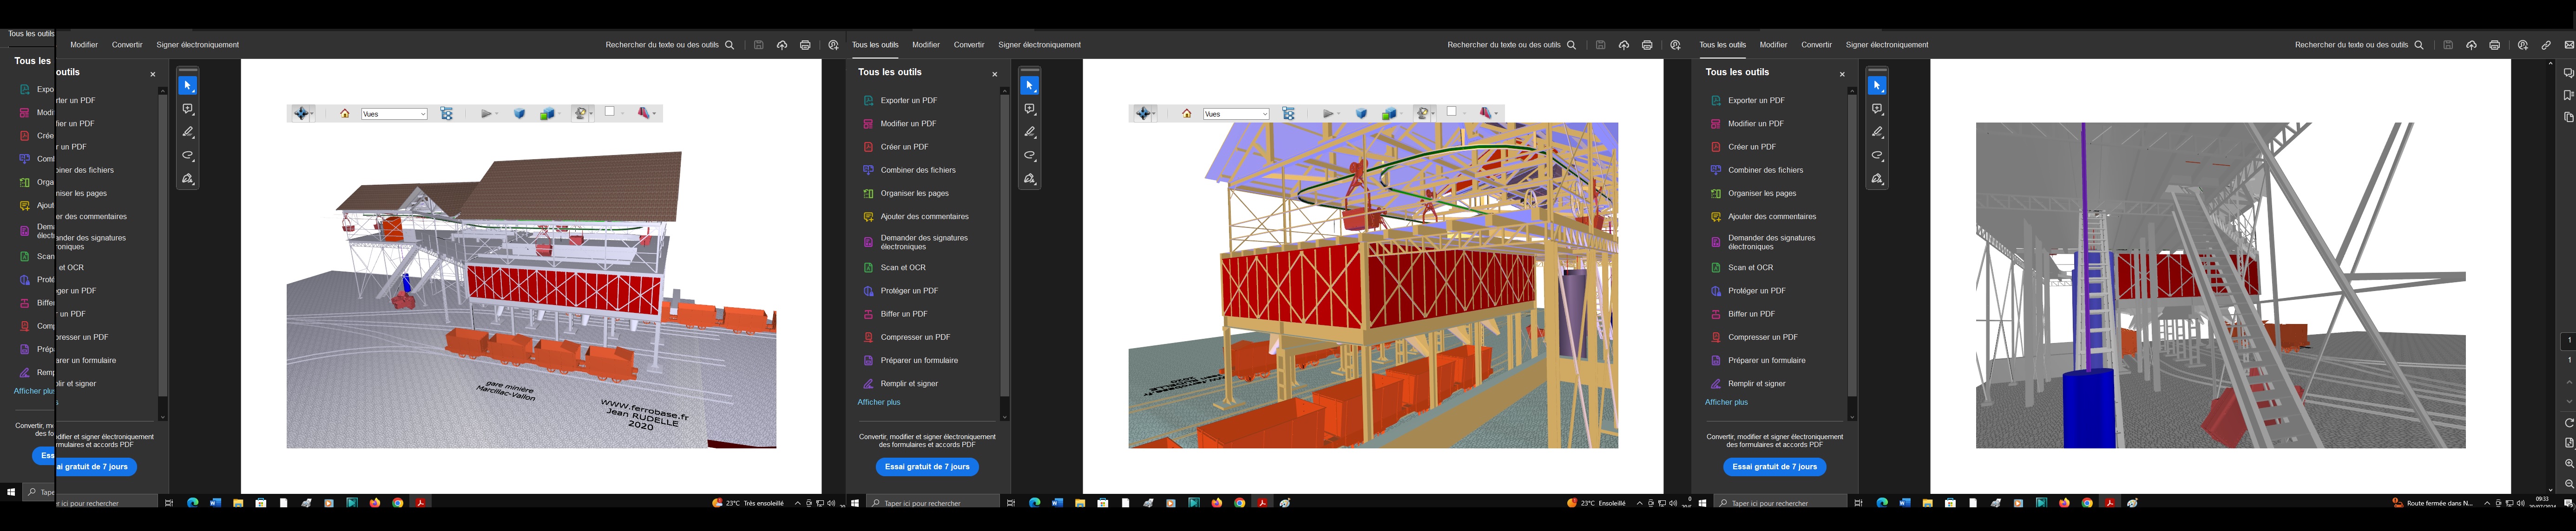Click the print icon in the middle window

point(1647,45)
